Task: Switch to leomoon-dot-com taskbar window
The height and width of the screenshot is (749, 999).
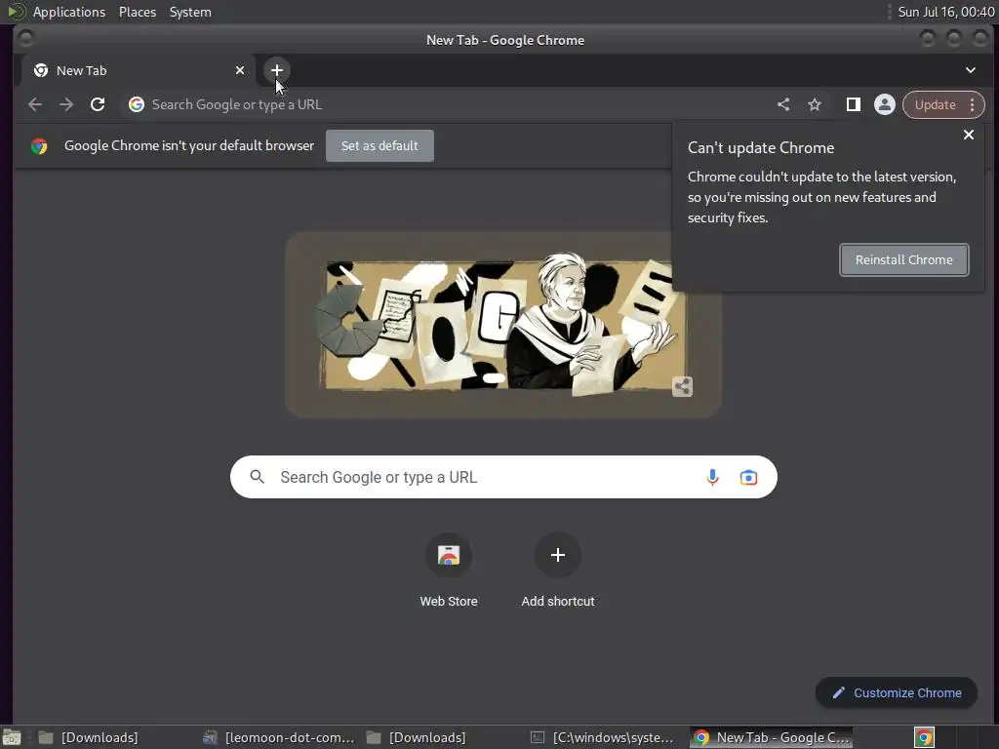Action: [x=278, y=737]
